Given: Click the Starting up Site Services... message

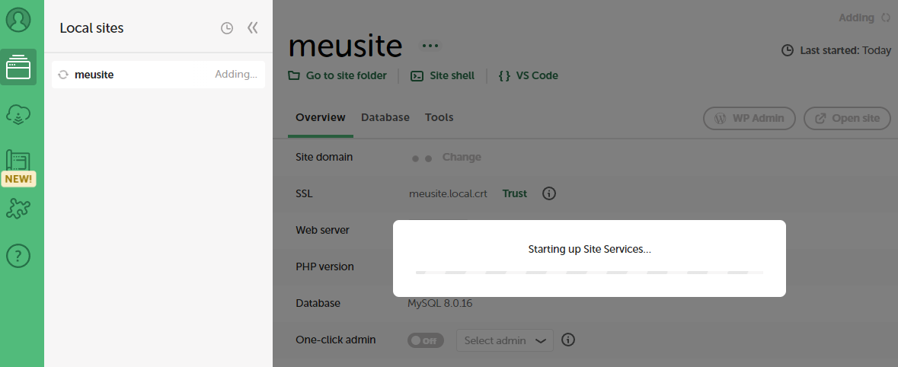Looking at the screenshot, I should 590,250.
